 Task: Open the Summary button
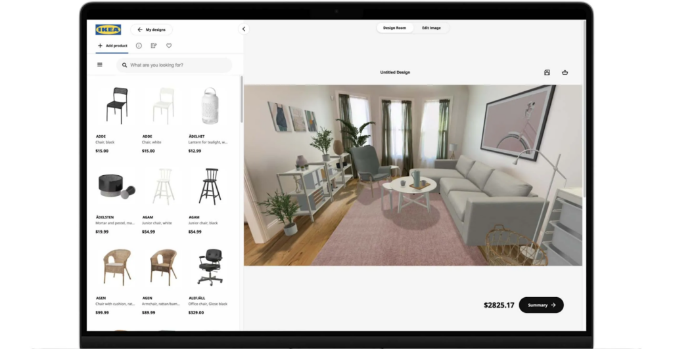(x=541, y=305)
